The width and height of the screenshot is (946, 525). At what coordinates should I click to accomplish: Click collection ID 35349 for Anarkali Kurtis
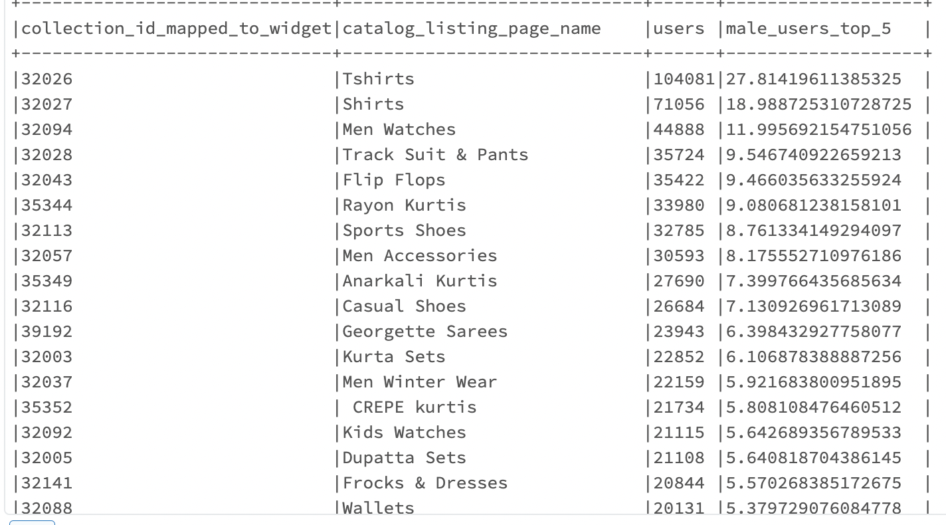point(47,281)
